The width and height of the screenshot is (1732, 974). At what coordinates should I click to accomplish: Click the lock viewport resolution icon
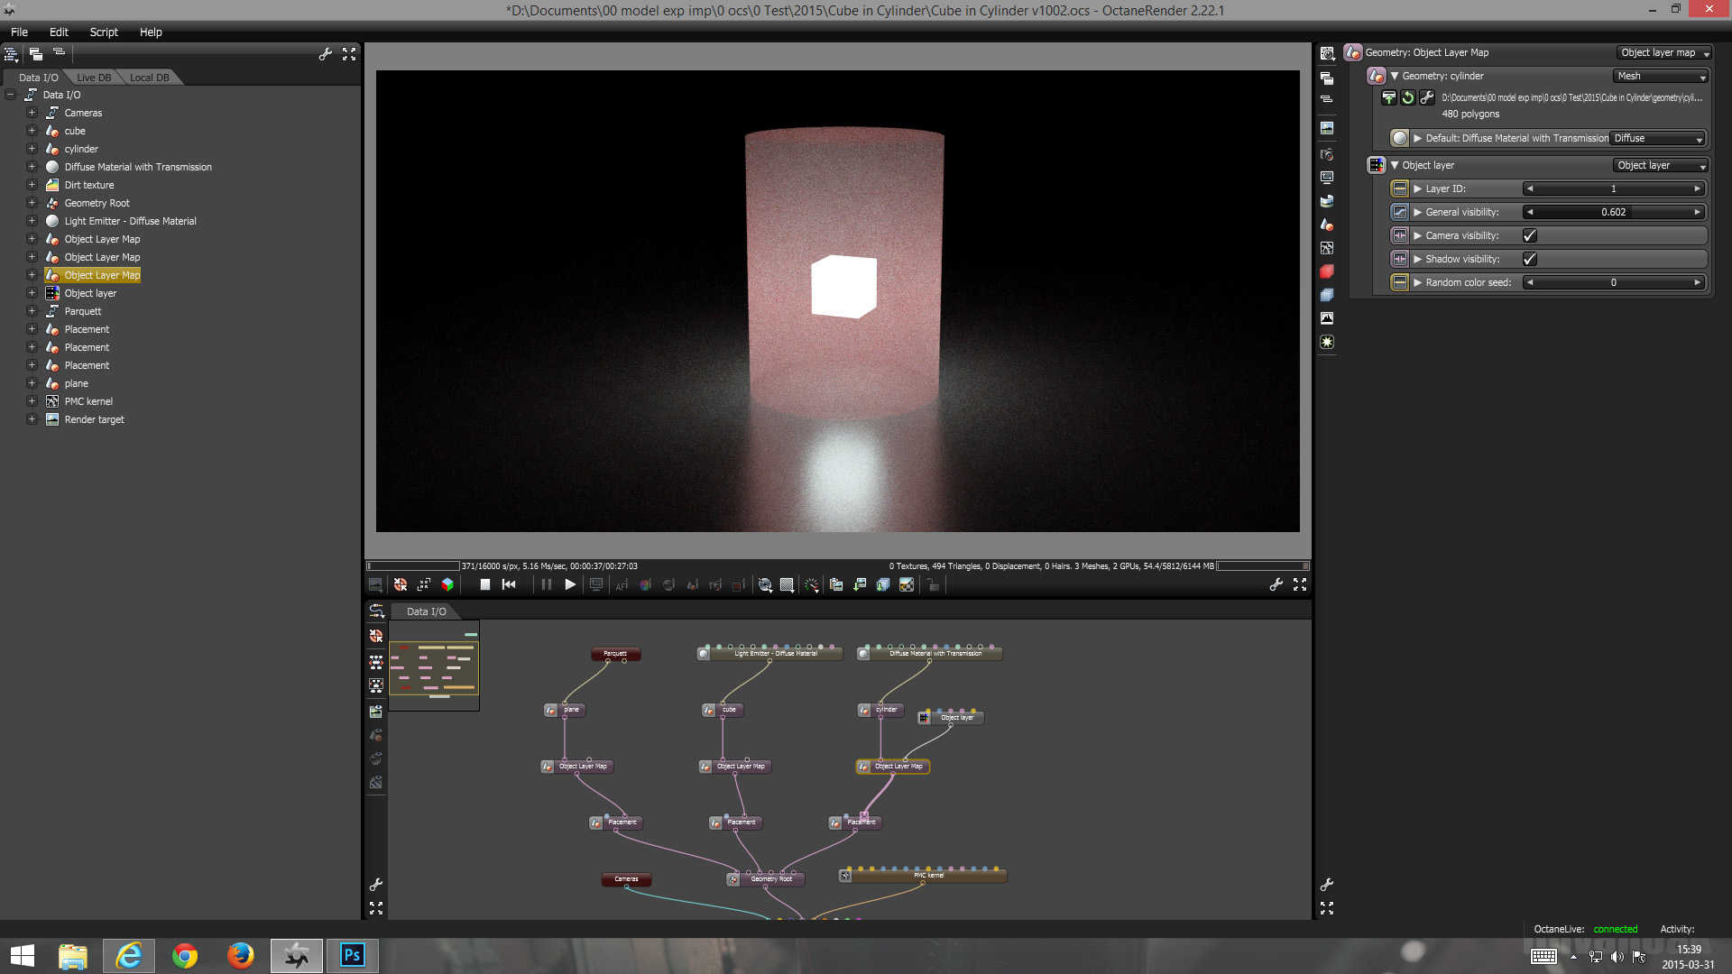coord(933,584)
